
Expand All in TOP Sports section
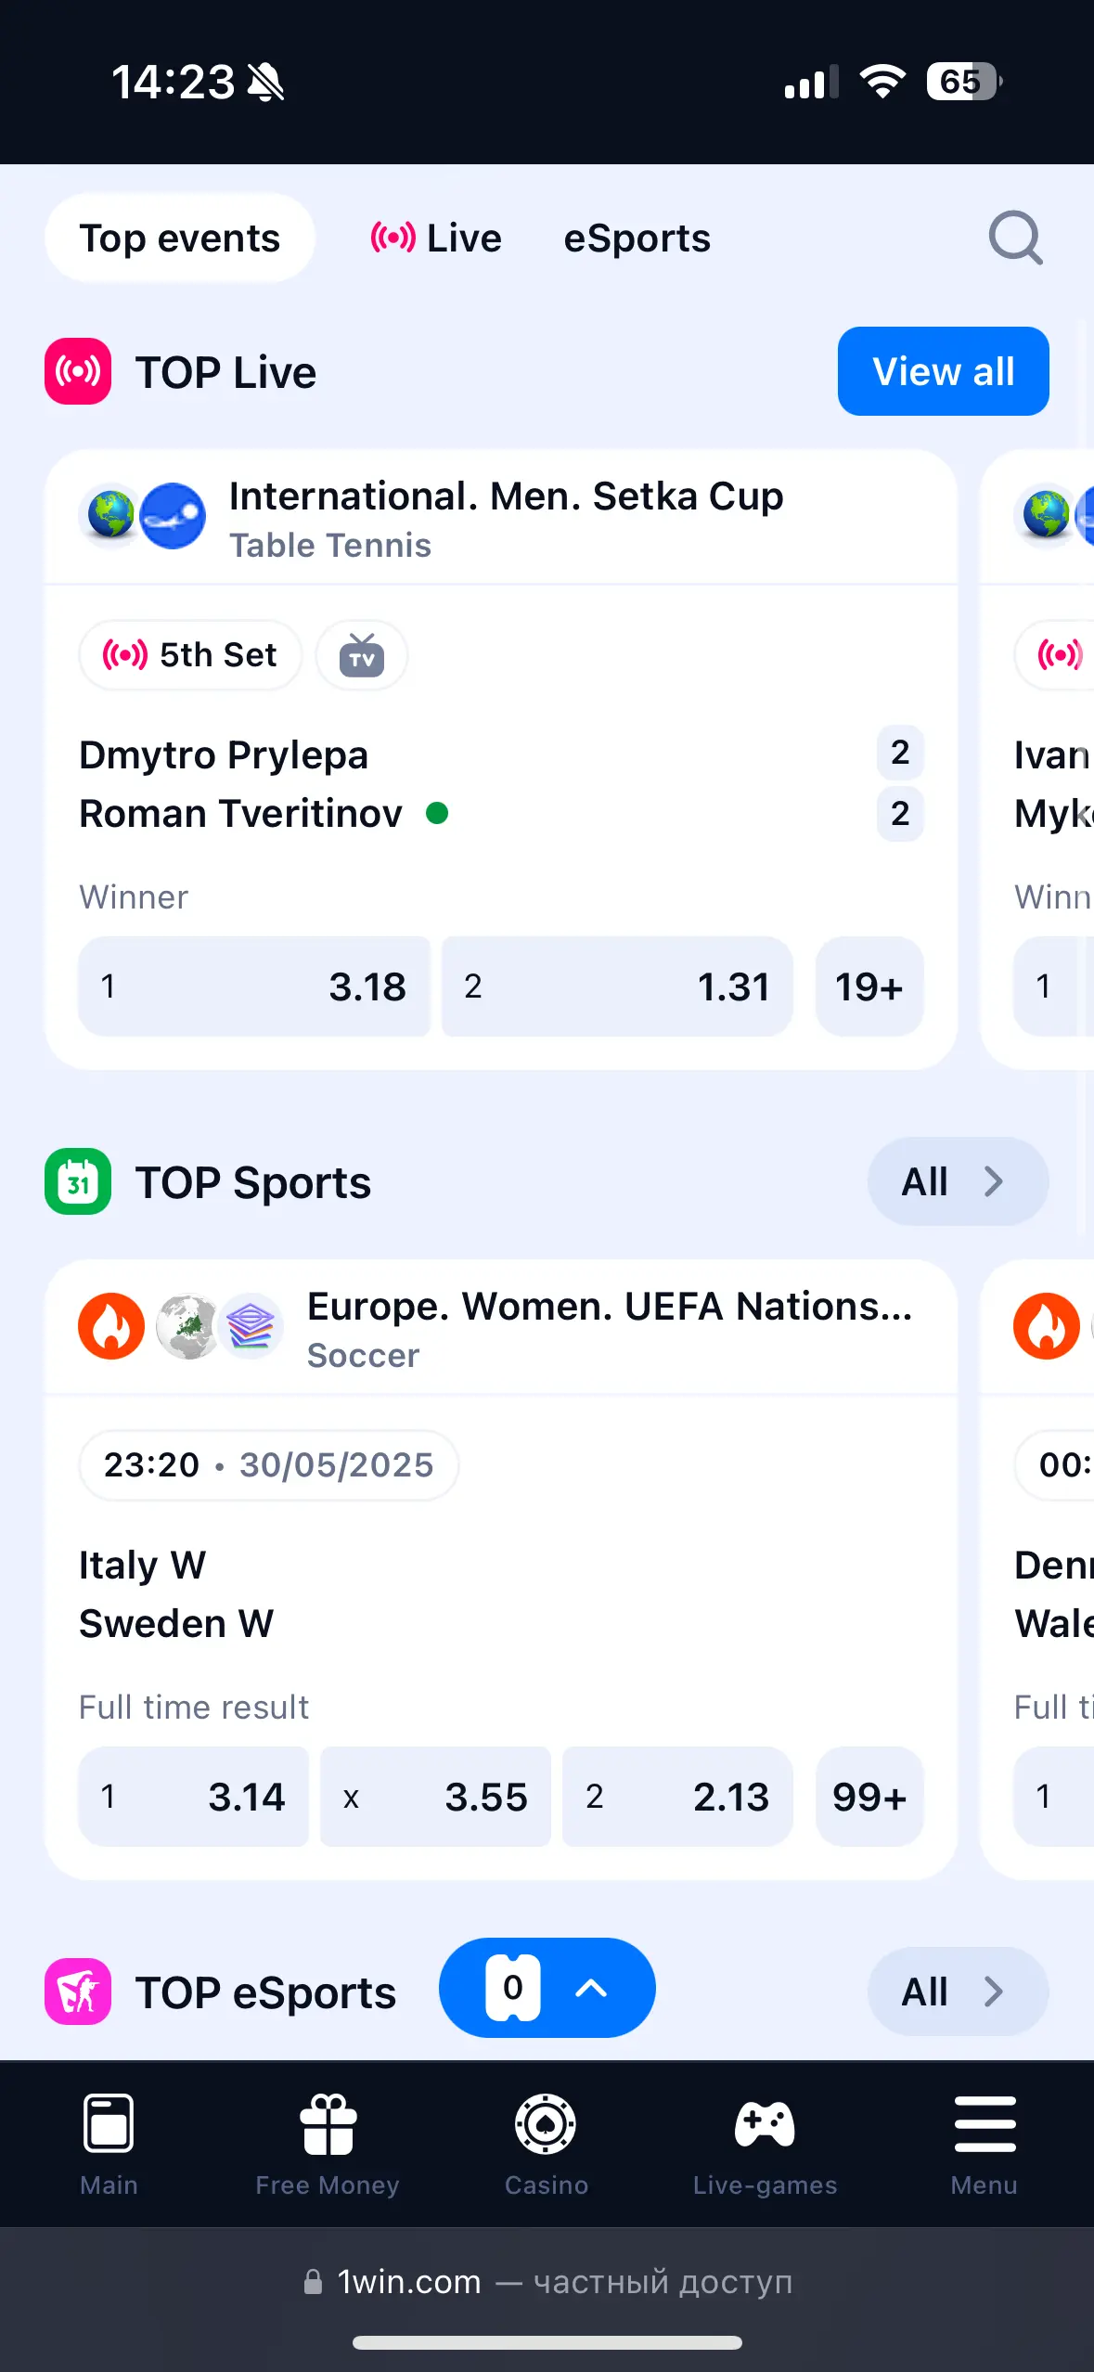[x=958, y=1181]
